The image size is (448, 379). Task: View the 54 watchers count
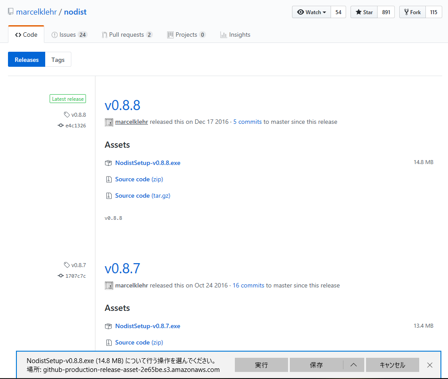point(338,12)
